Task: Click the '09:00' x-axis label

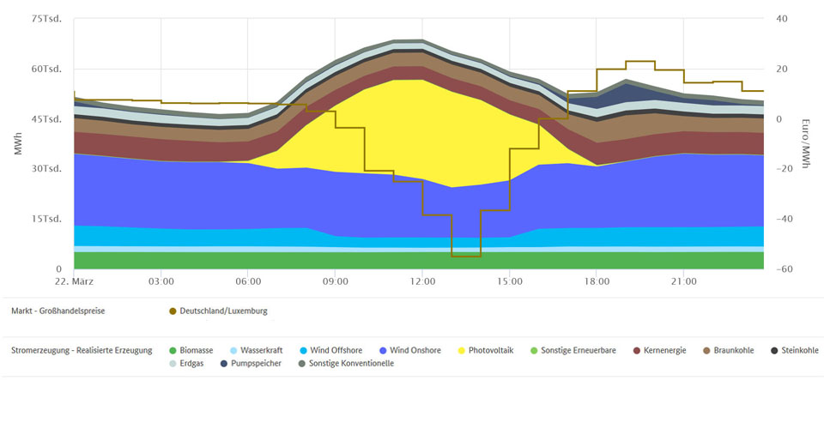Action: tap(336, 281)
